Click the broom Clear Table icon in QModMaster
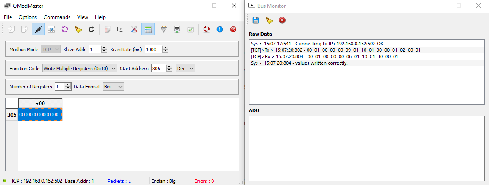Screen dimensions: 489x185 (x=78, y=29)
